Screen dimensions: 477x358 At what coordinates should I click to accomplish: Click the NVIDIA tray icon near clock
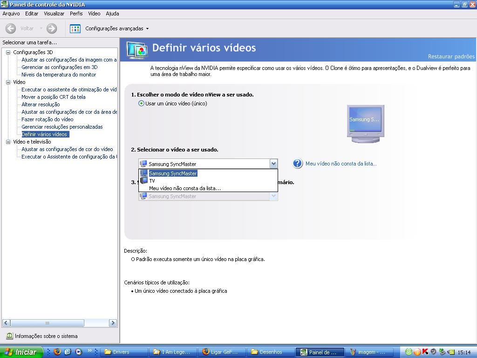click(x=451, y=352)
